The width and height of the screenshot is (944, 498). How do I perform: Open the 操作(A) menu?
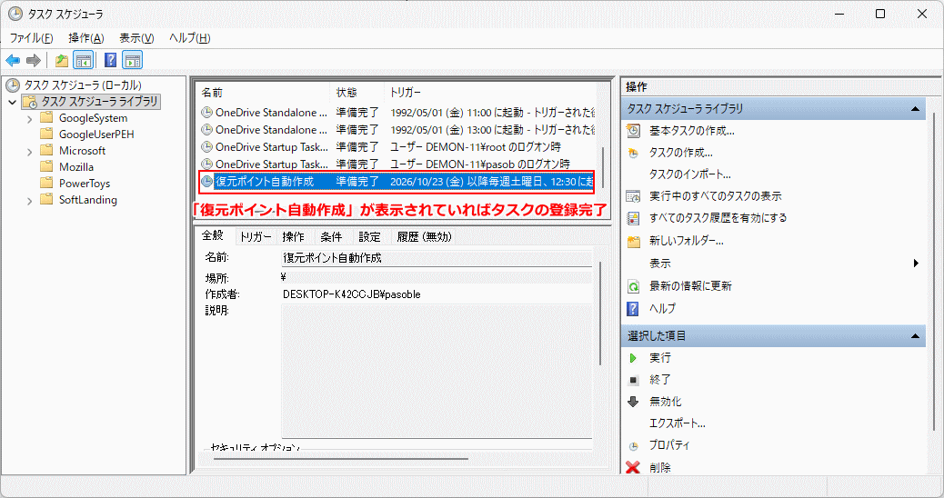[86, 38]
